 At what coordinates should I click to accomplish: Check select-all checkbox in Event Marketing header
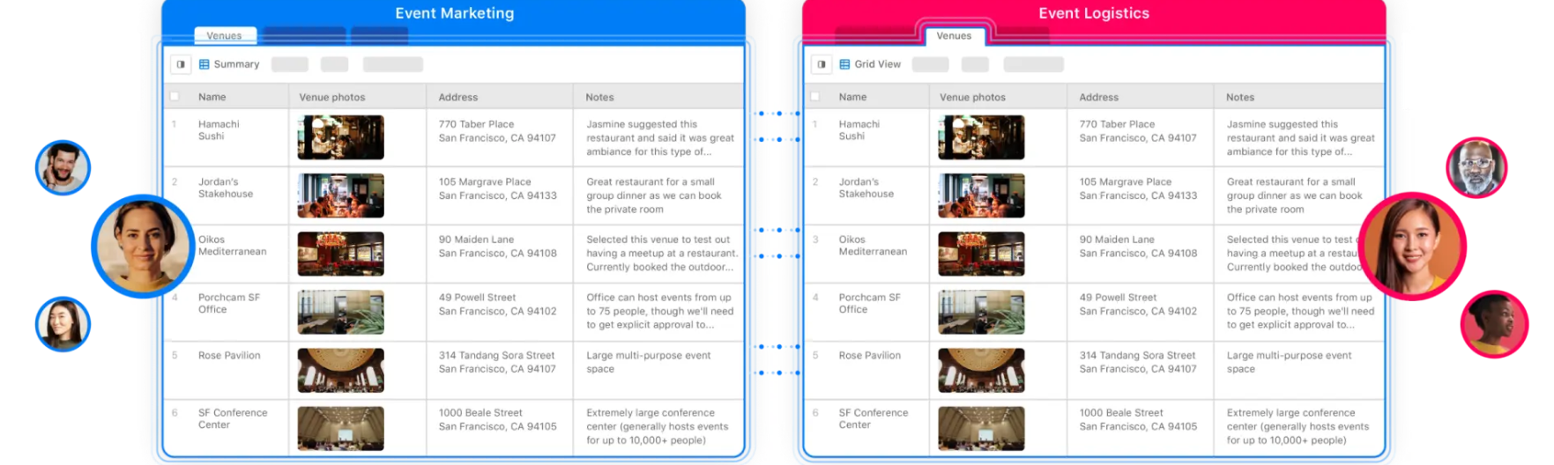(x=175, y=97)
